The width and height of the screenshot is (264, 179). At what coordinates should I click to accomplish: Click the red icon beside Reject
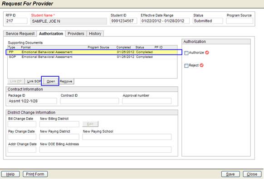201,65
